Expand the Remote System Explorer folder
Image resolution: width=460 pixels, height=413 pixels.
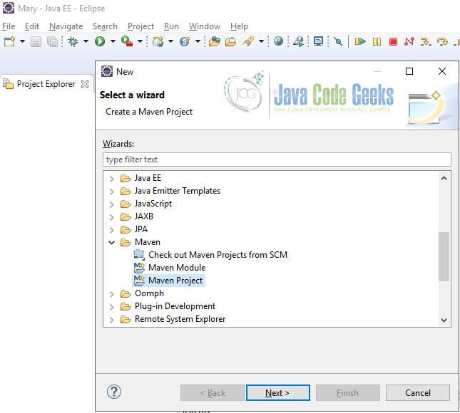111,320
